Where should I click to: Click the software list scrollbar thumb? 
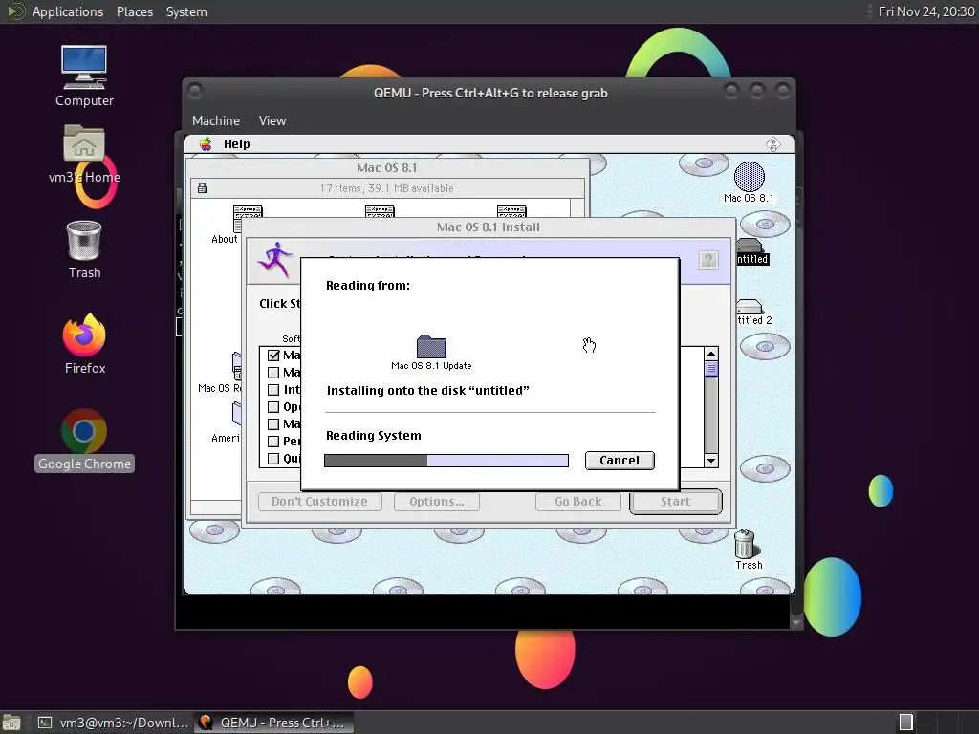tap(710, 369)
